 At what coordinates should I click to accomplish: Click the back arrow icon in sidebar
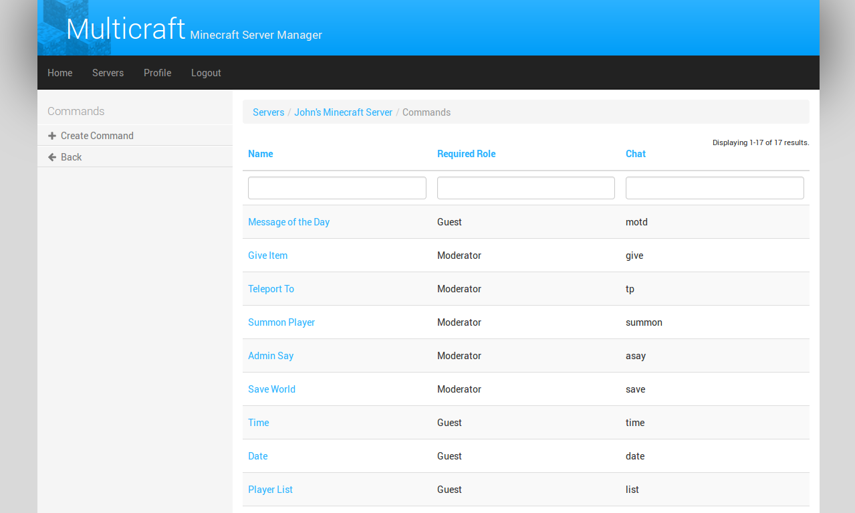[x=52, y=157]
